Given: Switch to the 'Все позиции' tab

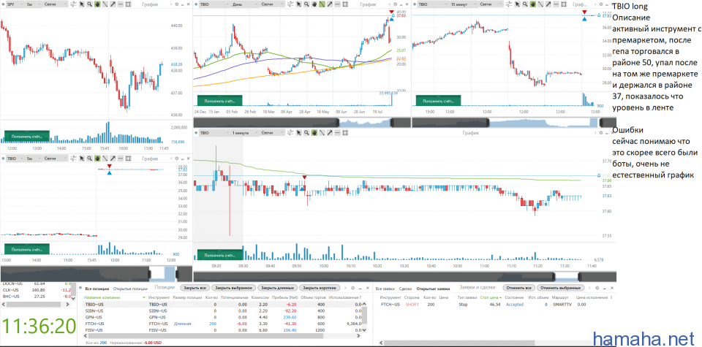Looking at the screenshot, I should tap(97, 289).
